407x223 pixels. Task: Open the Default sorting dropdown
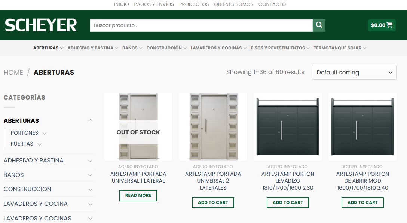[354, 73]
